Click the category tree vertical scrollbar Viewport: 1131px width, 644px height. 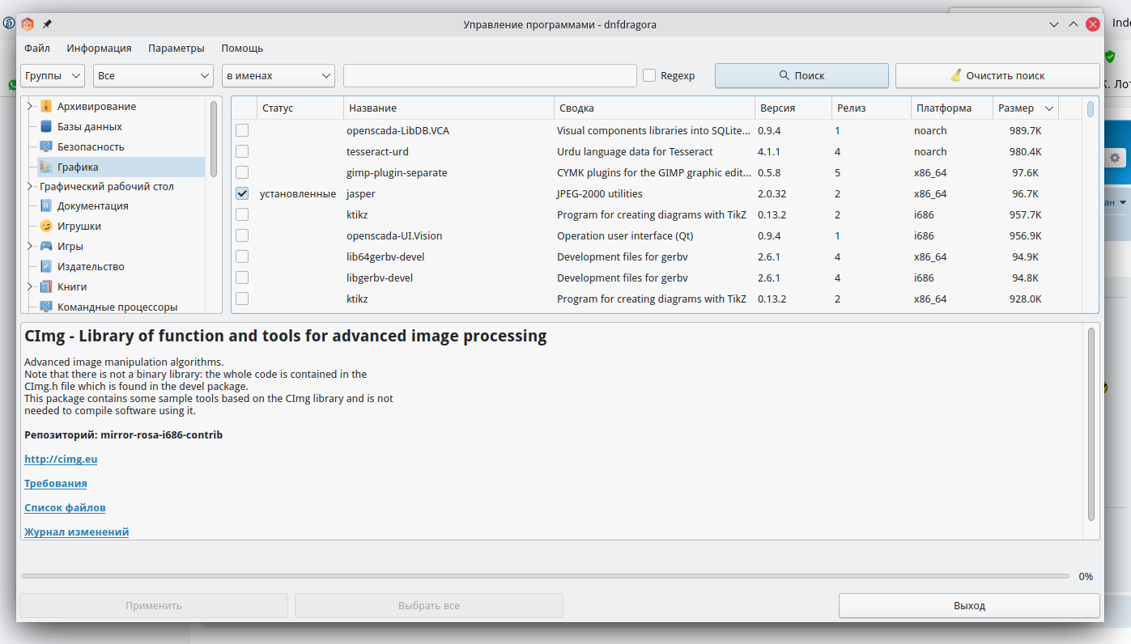(x=214, y=138)
